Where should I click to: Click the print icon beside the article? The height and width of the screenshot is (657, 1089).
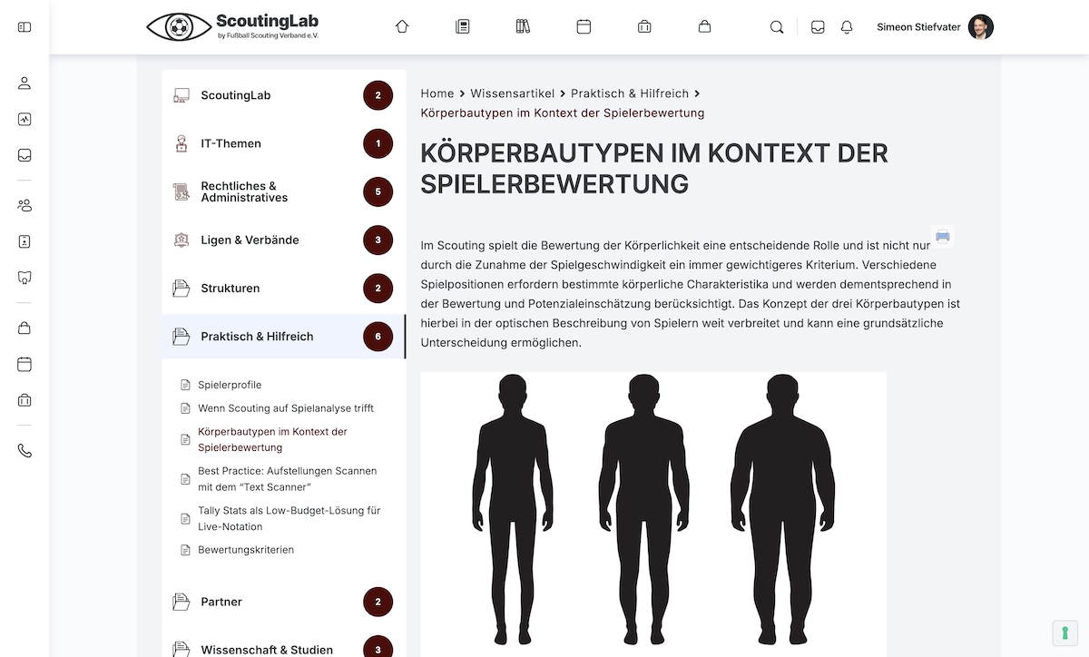tap(943, 237)
